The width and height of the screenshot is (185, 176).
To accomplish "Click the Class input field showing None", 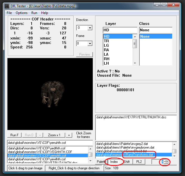I will [156, 30].
